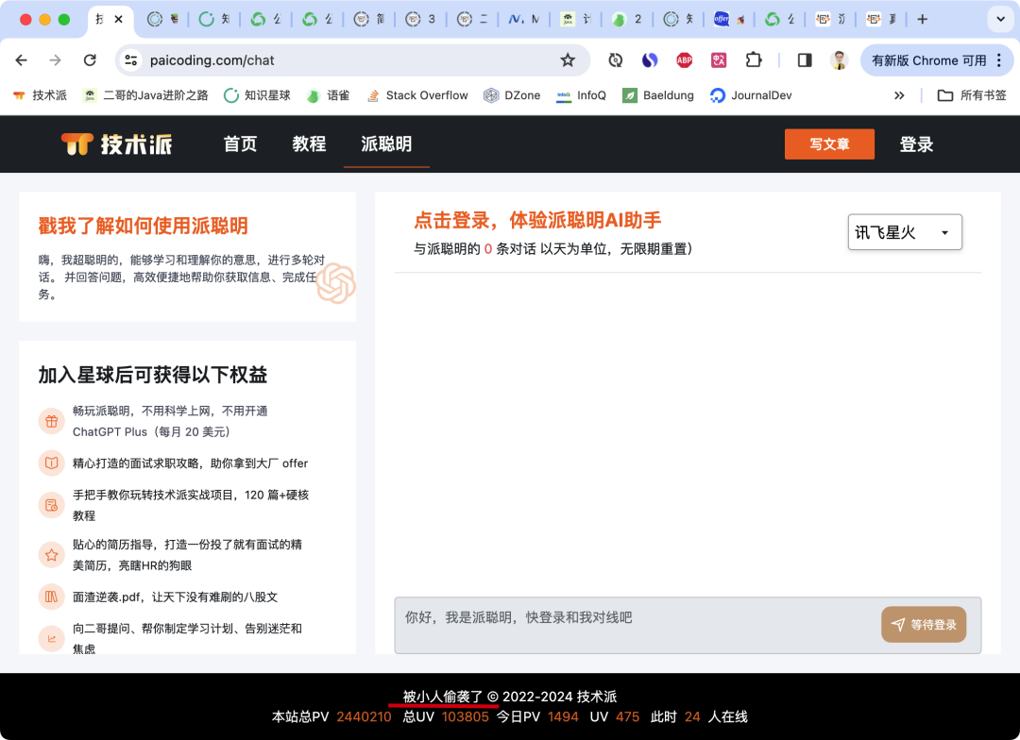Viewport: 1020px width, 740px height.
Task: Open the InfoQ bookmark
Action: click(581, 95)
